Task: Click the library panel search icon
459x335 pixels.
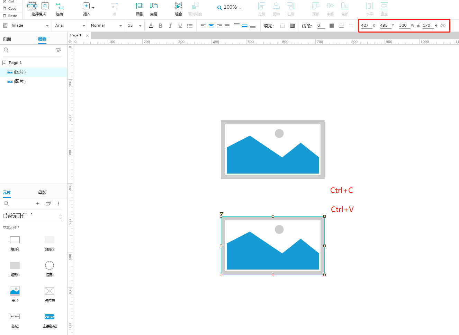Action: tap(6, 204)
